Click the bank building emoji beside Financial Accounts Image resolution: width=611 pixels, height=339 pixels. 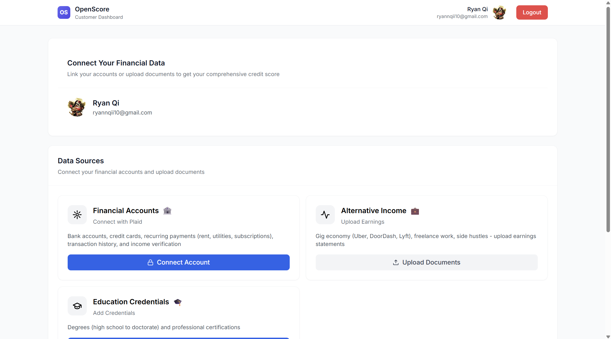click(x=167, y=211)
